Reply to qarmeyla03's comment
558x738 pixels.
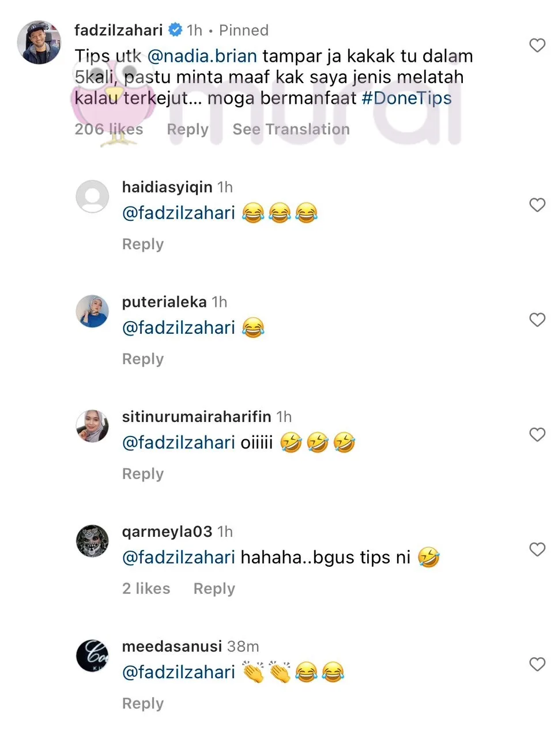[214, 589]
